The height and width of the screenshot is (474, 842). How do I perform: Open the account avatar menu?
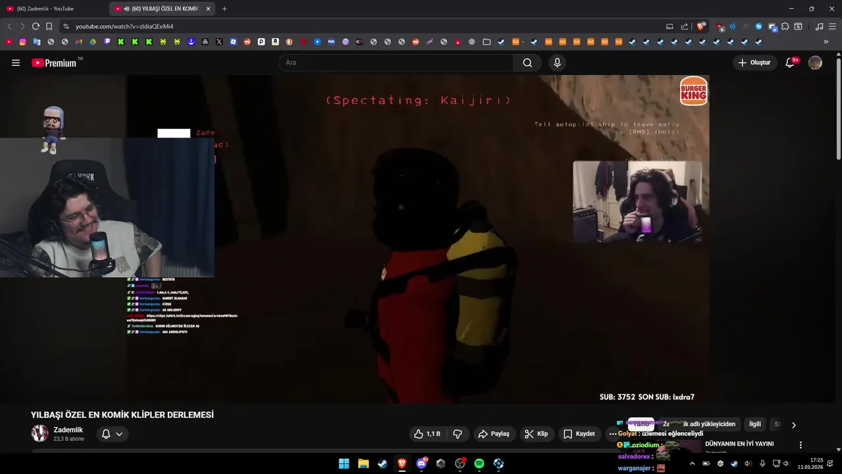pos(815,63)
